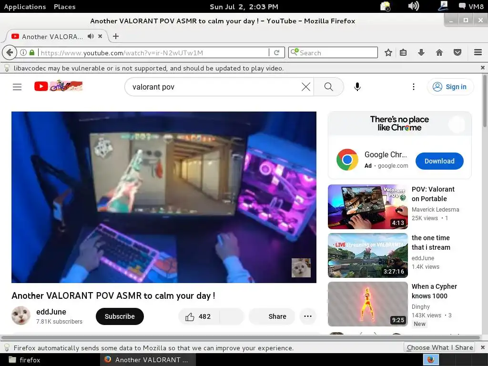Open Firefox downloads arrow
This screenshot has width=488, height=366.
tap(421, 52)
